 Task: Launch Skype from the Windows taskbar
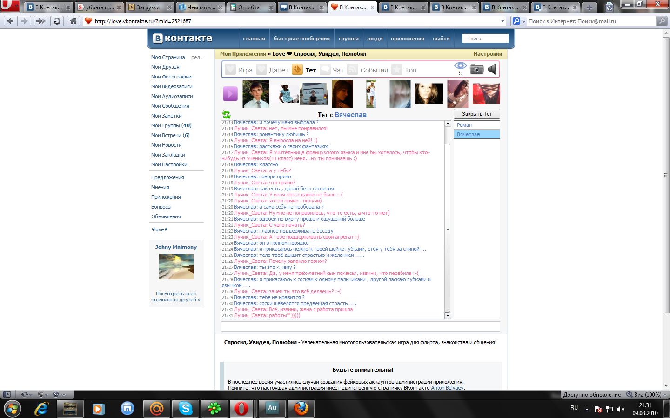pyautogui.click(x=186, y=409)
